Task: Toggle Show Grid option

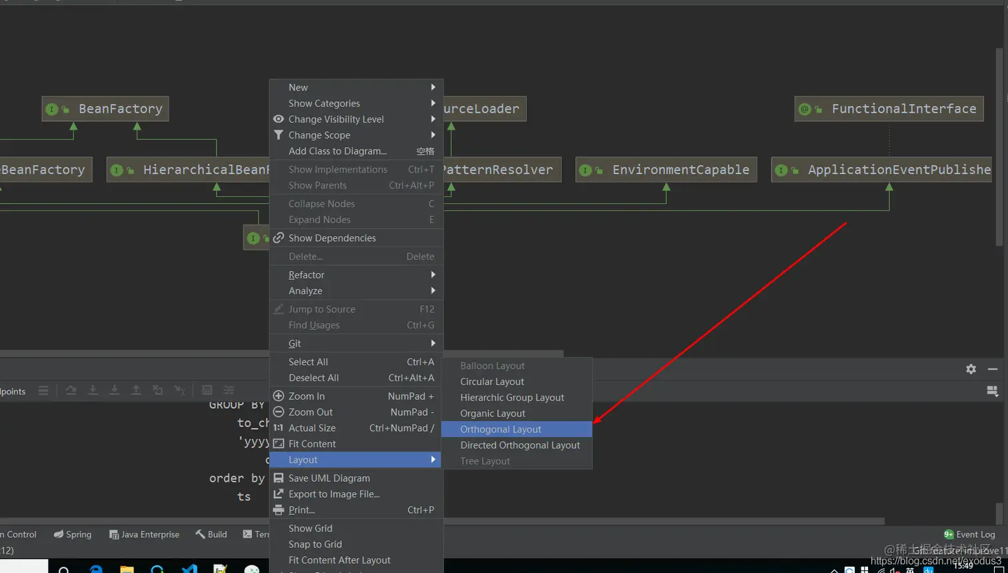Action: [x=356, y=528]
